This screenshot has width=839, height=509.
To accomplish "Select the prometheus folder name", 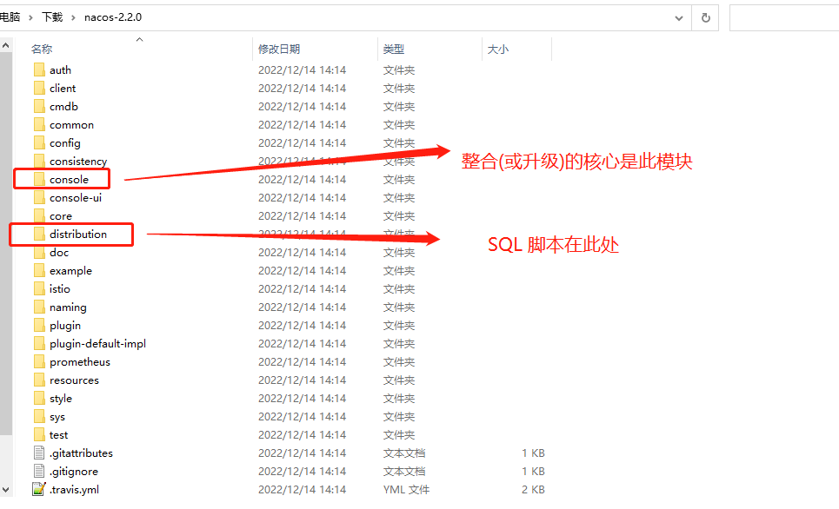I will coord(80,362).
